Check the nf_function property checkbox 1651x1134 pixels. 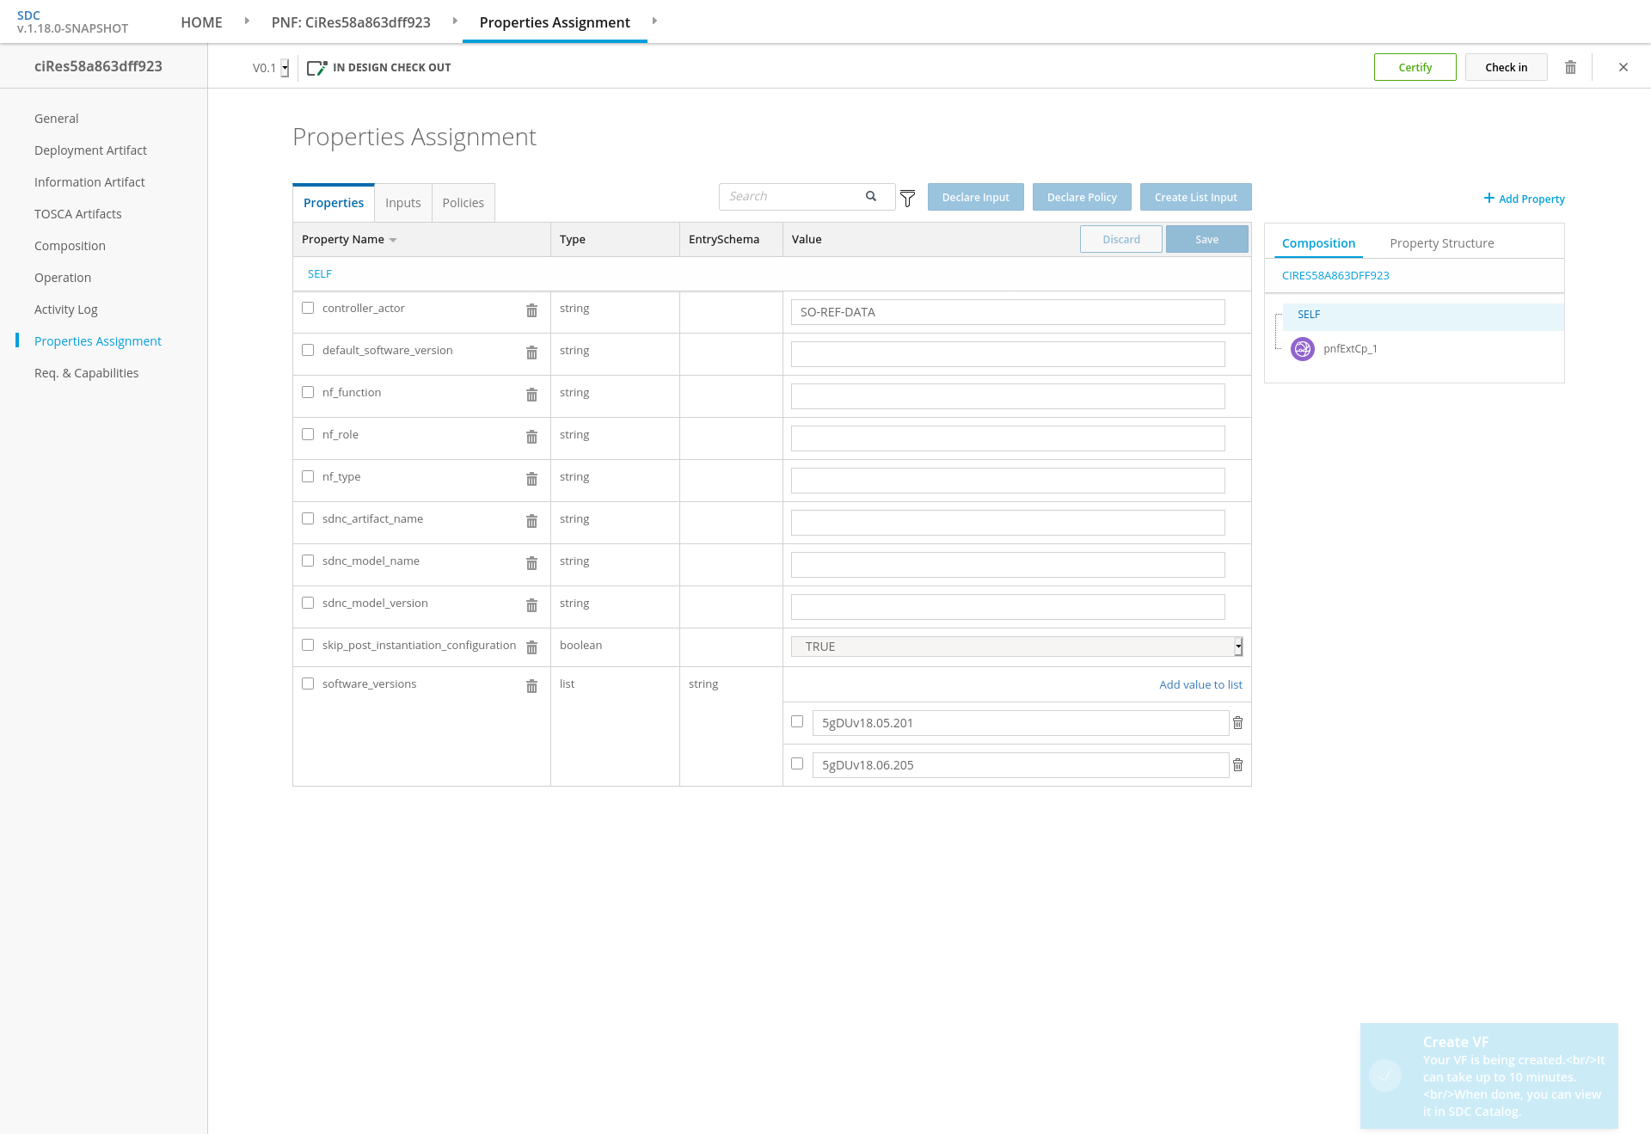(x=308, y=392)
